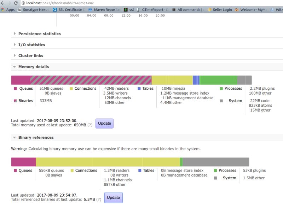
Task: Open the SSL Certificate browser tab
Action: 71,10
